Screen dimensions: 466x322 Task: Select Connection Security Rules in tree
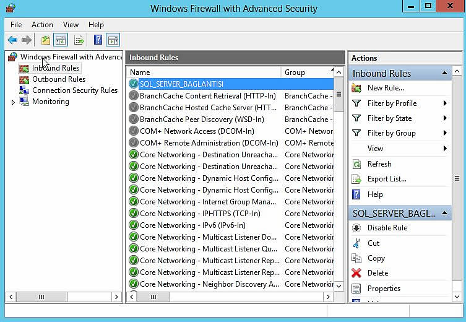click(x=74, y=90)
